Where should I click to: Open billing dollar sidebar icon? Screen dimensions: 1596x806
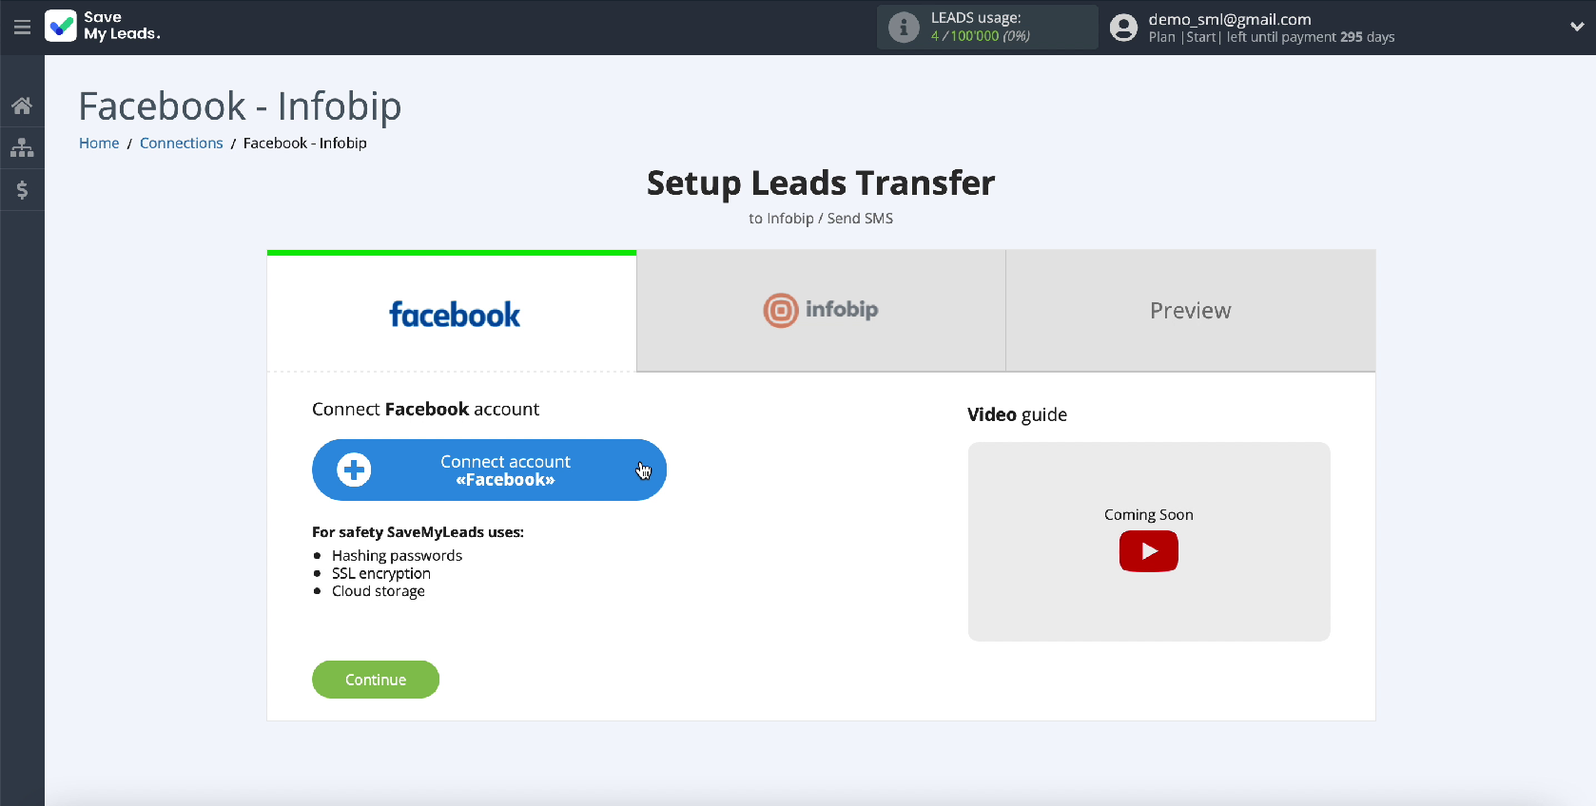[22, 190]
